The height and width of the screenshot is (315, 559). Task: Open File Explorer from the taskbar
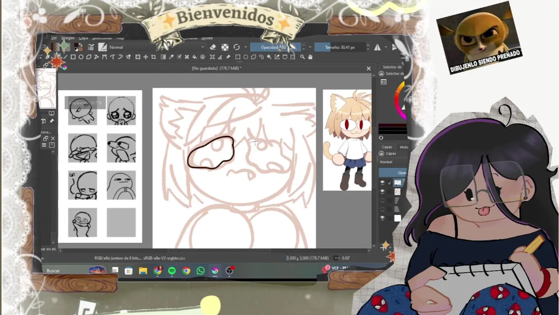[x=143, y=271]
